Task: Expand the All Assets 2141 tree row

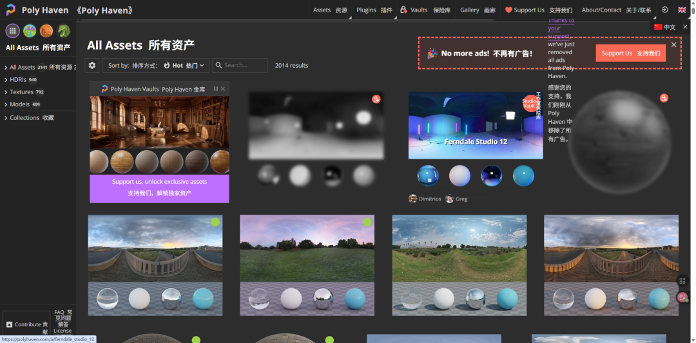Action: pos(38,68)
